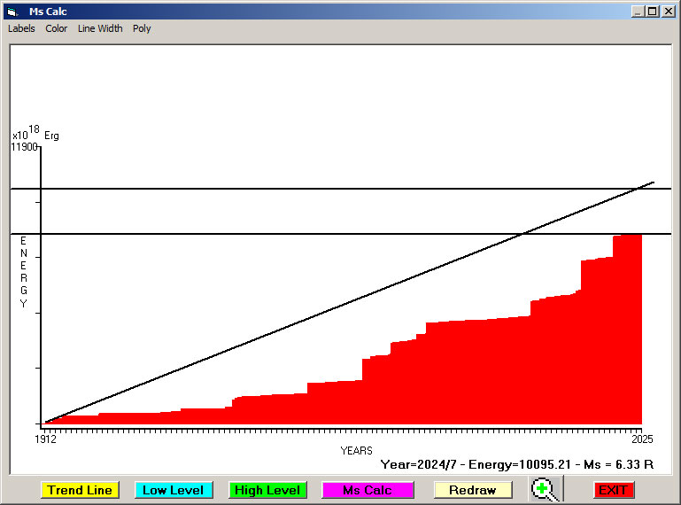681x505 pixels.
Task: Open the Color menu
Action: point(57,28)
